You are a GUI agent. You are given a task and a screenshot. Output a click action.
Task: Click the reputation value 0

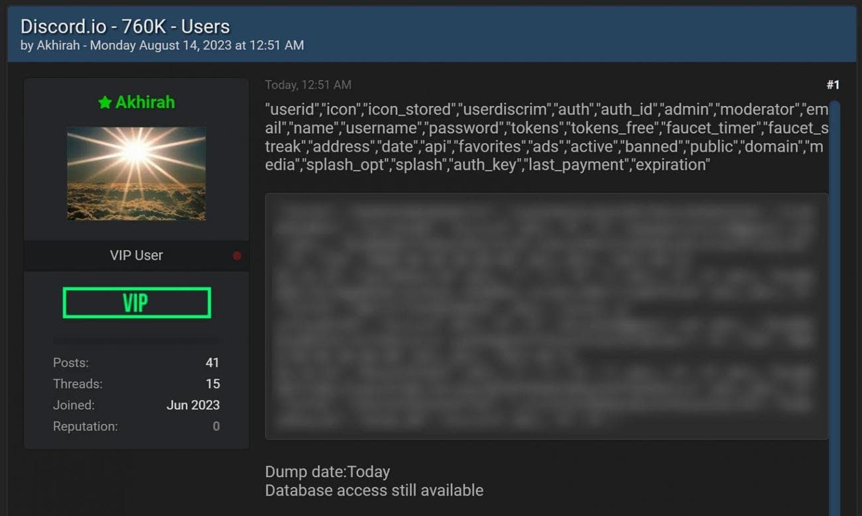click(x=215, y=426)
